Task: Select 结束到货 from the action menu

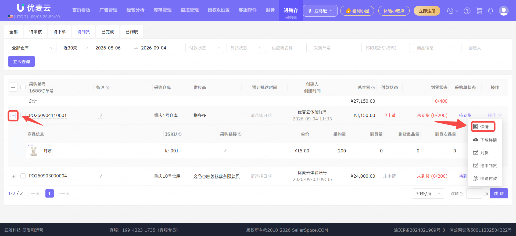Action: (485, 166)
